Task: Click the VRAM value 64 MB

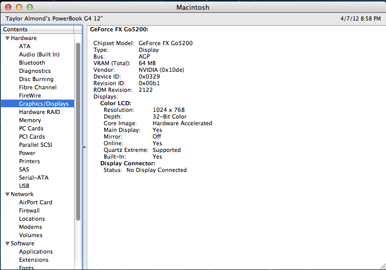Action: (x=147, y=63)
